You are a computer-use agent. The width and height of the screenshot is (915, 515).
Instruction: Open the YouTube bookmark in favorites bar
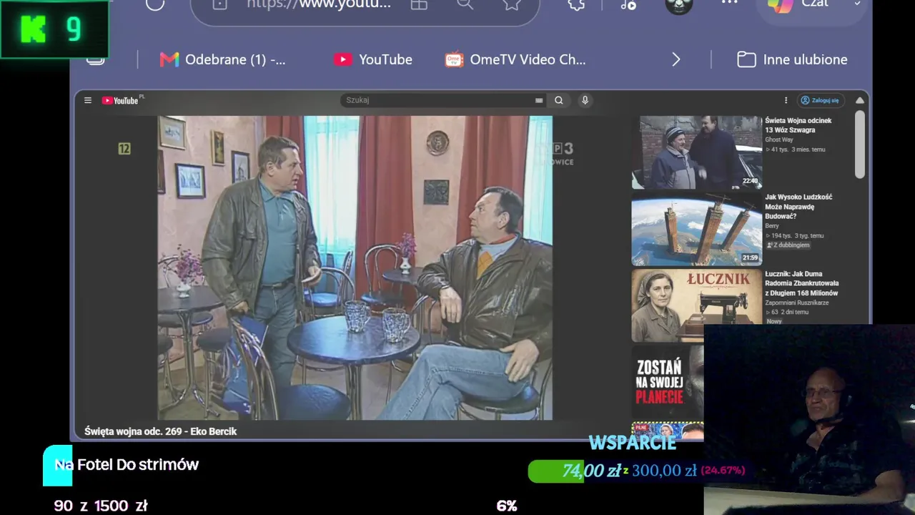(372, 59)
